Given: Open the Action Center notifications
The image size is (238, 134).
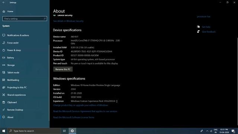Looking at the screenshot, I should click(x=233, y=131).
